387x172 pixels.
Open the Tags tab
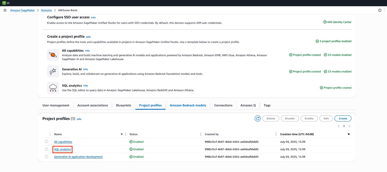[x=267, y=105]
